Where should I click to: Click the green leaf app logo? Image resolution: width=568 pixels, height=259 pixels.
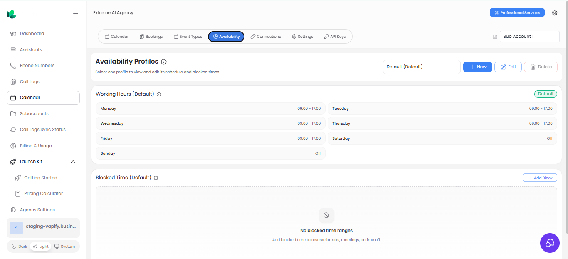[x=12, y=14]
